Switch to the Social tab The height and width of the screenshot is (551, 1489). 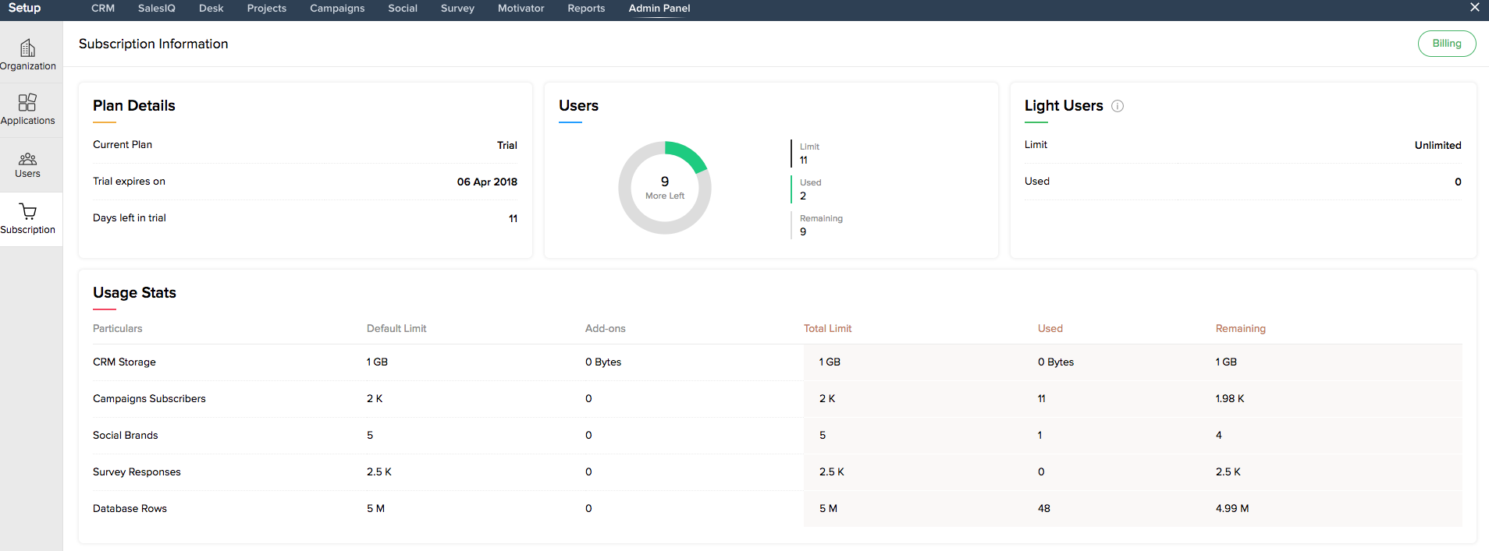click(x=403, y=9)
